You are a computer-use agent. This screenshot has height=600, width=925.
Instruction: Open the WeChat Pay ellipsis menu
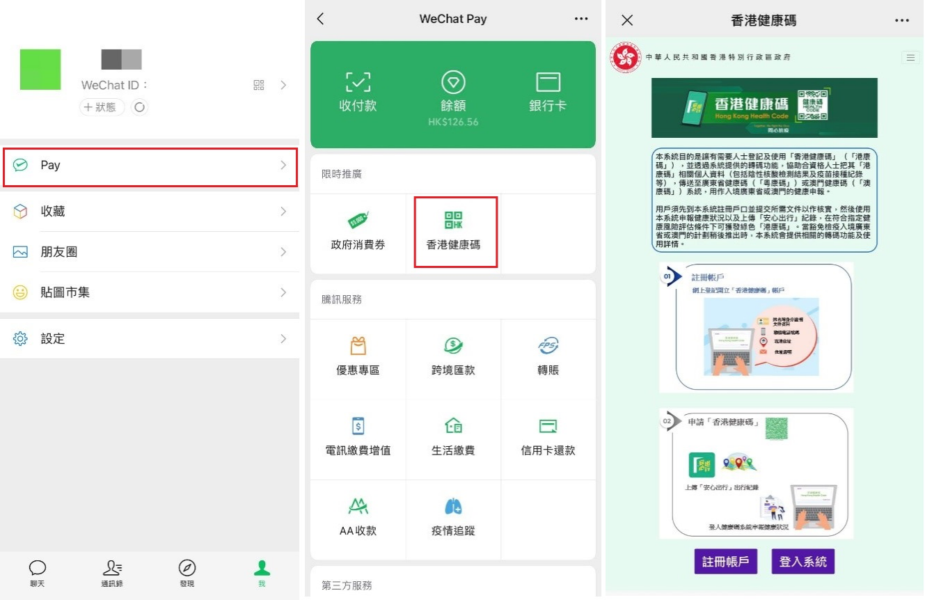point(582,19)
